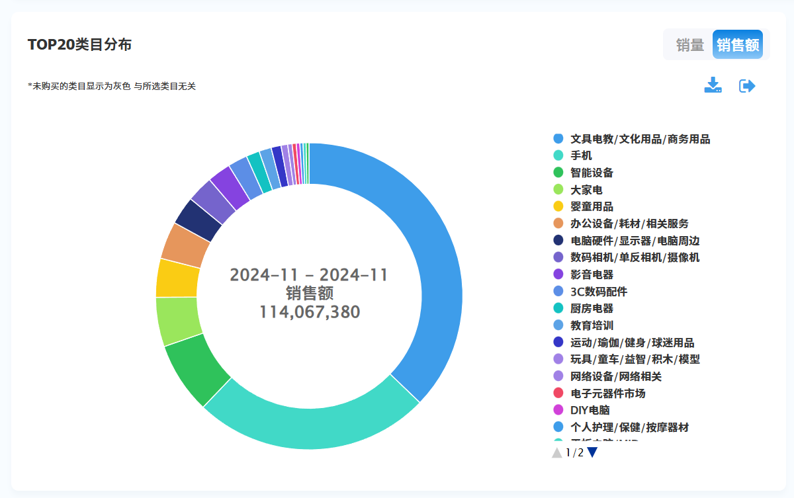Toggle 电脑硬件/显示器/电脑周边 legend entry
794x498 pixels.
[x=627, y=241]
